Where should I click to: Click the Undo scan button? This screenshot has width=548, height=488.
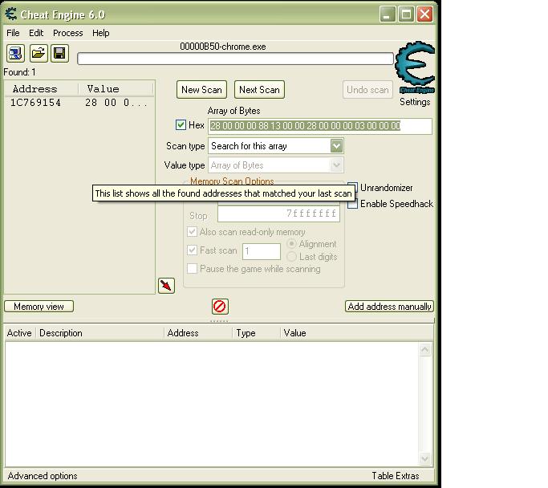pyautogui.click(x=367, y=90)
